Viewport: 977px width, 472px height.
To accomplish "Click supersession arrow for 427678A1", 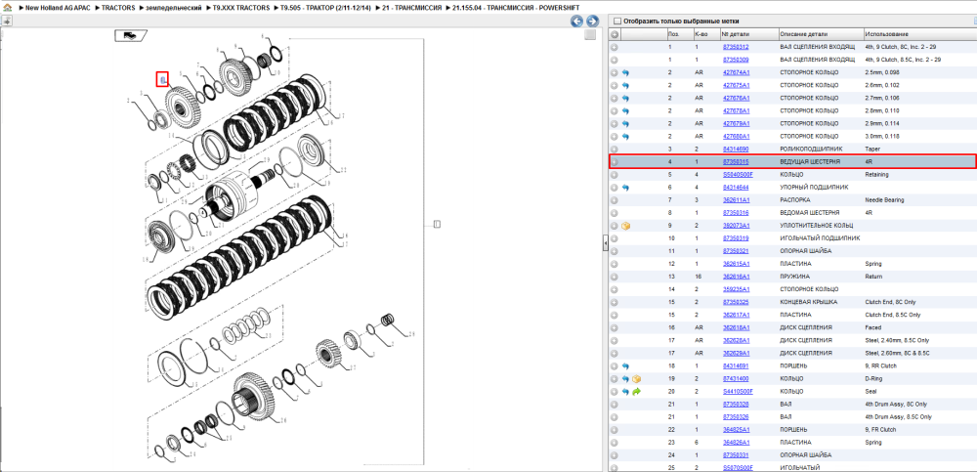I will click(626, 111).
